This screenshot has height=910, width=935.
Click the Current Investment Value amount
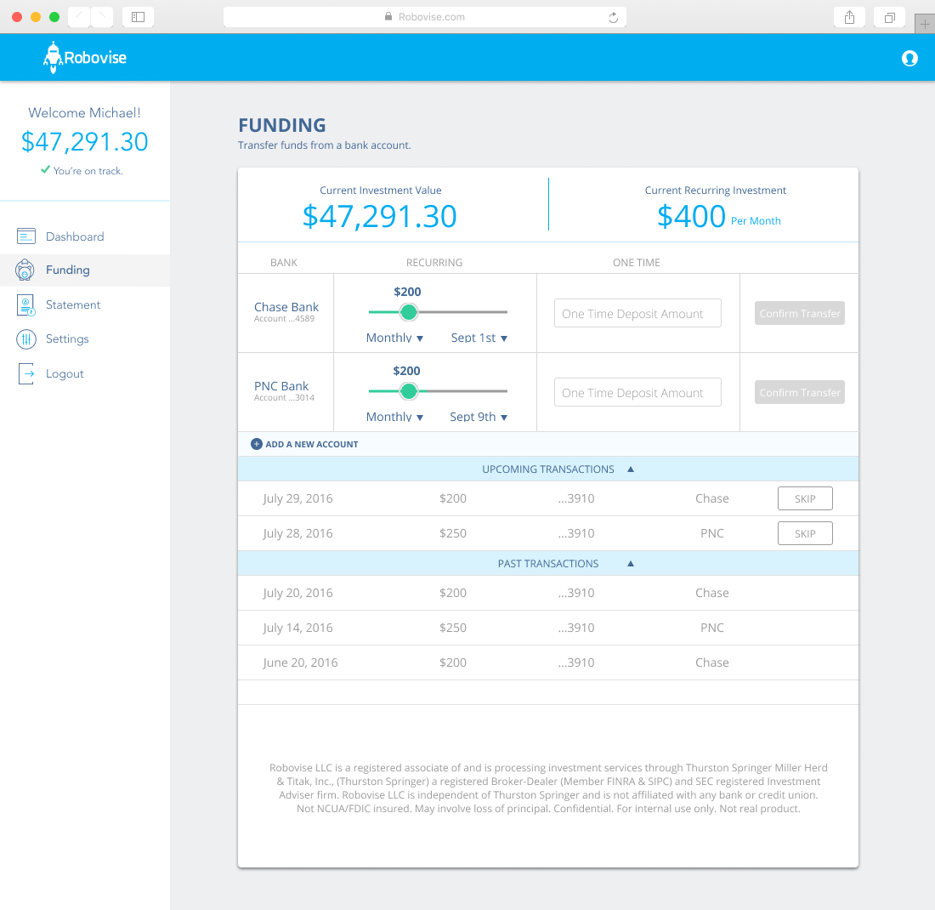(x=380, y=216)
